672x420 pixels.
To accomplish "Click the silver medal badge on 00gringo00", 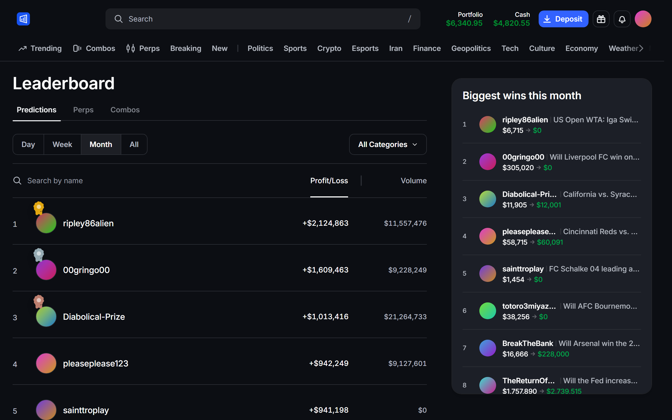I will [39, 254].
